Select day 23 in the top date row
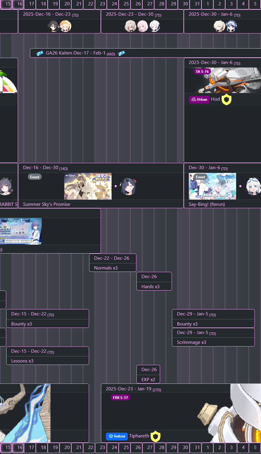261x454 pixels. (101, 4)
